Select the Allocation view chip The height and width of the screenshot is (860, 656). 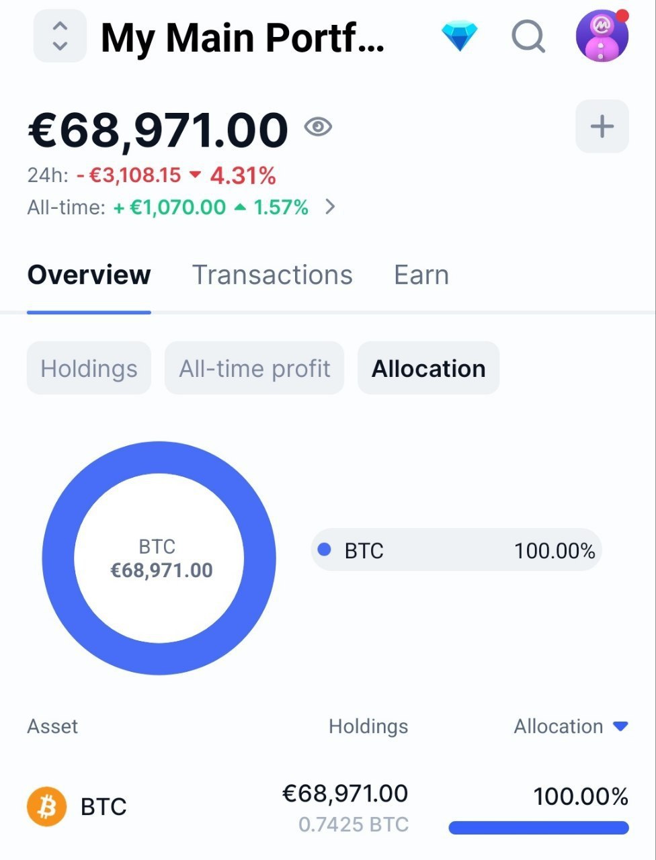428,368
